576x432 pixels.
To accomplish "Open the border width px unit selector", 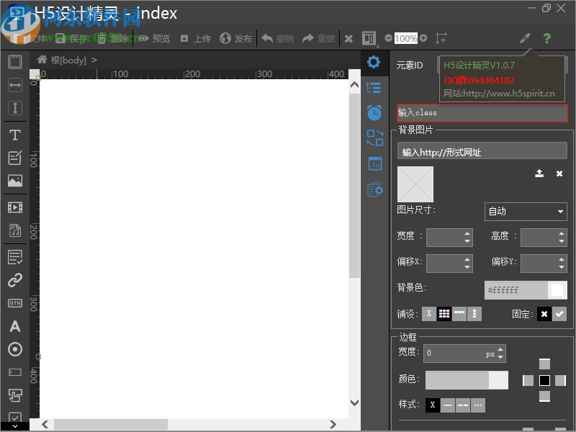I will [490, 354].
